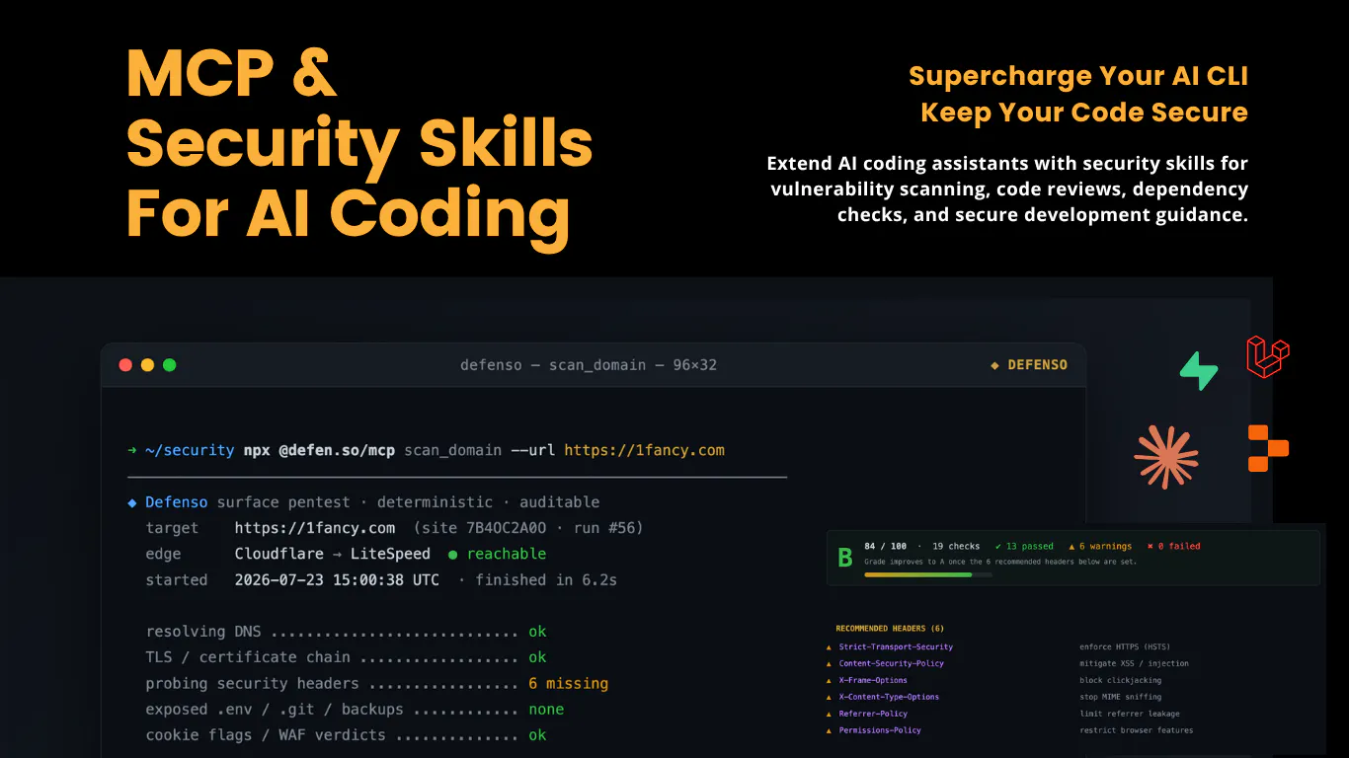Click warning icon beside X-Content-Type-Options
Screen dimensions: 1349x758
coord(829,698)
